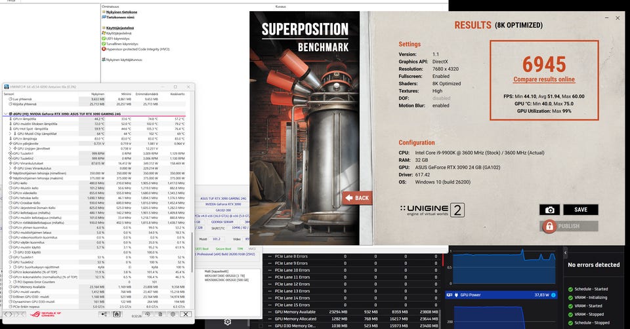Viewport: 630px width, 329px height.
Task: Maximize the HWiNFO sensors window
Action: tap(175, 87)
